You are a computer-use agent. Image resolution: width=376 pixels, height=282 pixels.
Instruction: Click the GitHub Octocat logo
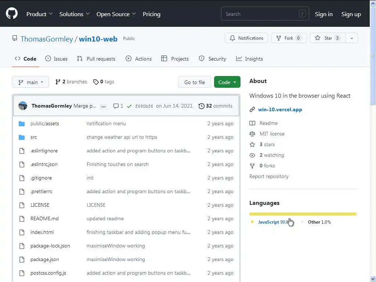(x=12, y=14)
